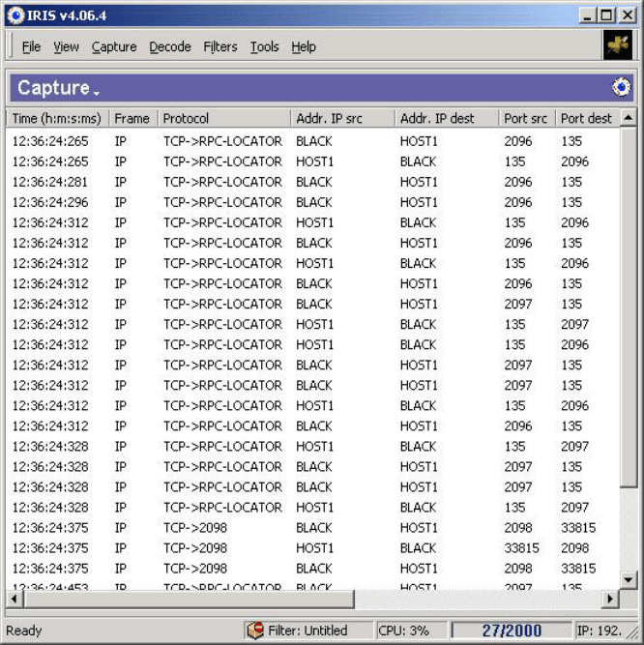Click the Port dest column header

click(586, 119)
